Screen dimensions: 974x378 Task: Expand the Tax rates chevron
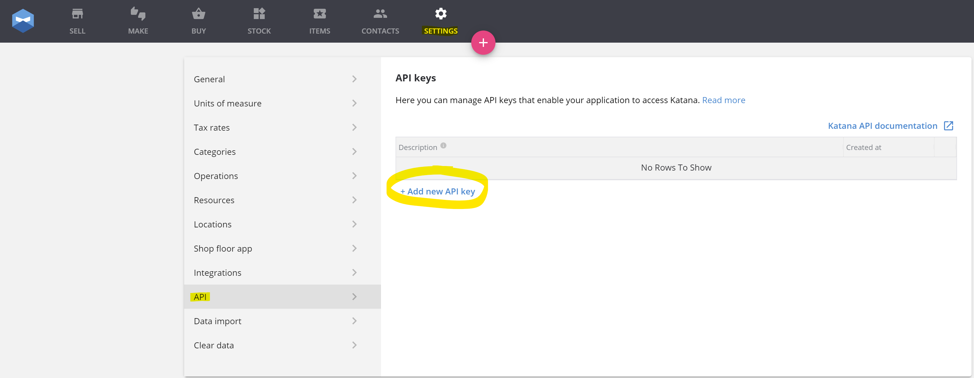click(354, 127)
